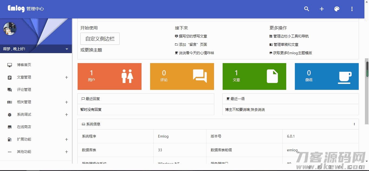Expand the 相关管理 sidebar submenu
Screen dimensions: 369x171
tap(67, 102)
